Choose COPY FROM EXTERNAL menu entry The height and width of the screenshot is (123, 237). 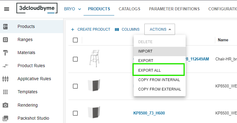point(160,89)
